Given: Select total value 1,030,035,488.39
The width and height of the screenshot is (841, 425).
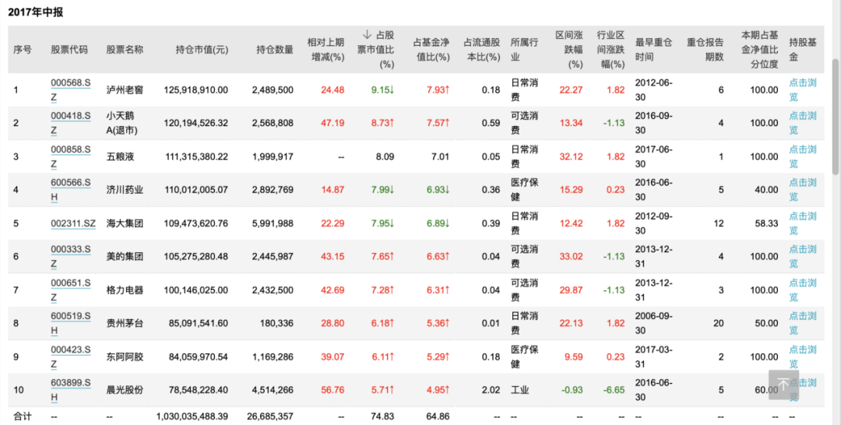Looking at the screenshot, I should point(192,416).
